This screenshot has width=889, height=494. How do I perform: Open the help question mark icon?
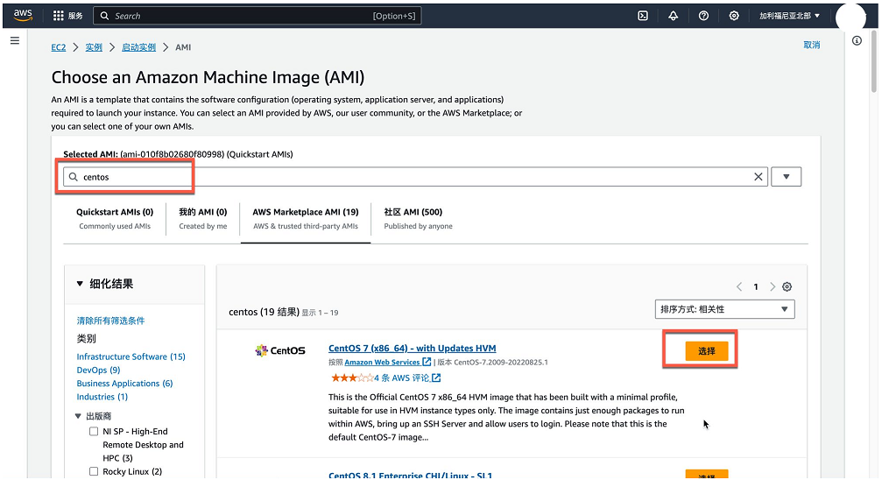point(703,16)
